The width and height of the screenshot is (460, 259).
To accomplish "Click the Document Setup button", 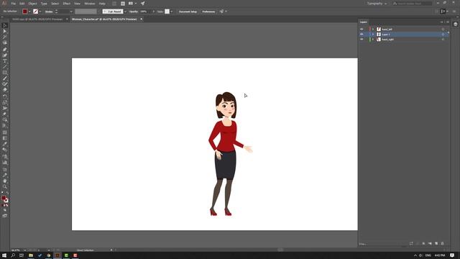I will point(188,12).
